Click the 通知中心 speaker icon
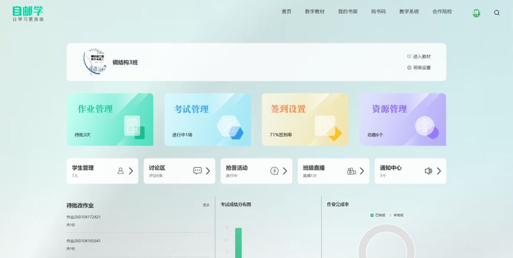The width and height of the screenshot is (513, 258). [x=428, y=171]
